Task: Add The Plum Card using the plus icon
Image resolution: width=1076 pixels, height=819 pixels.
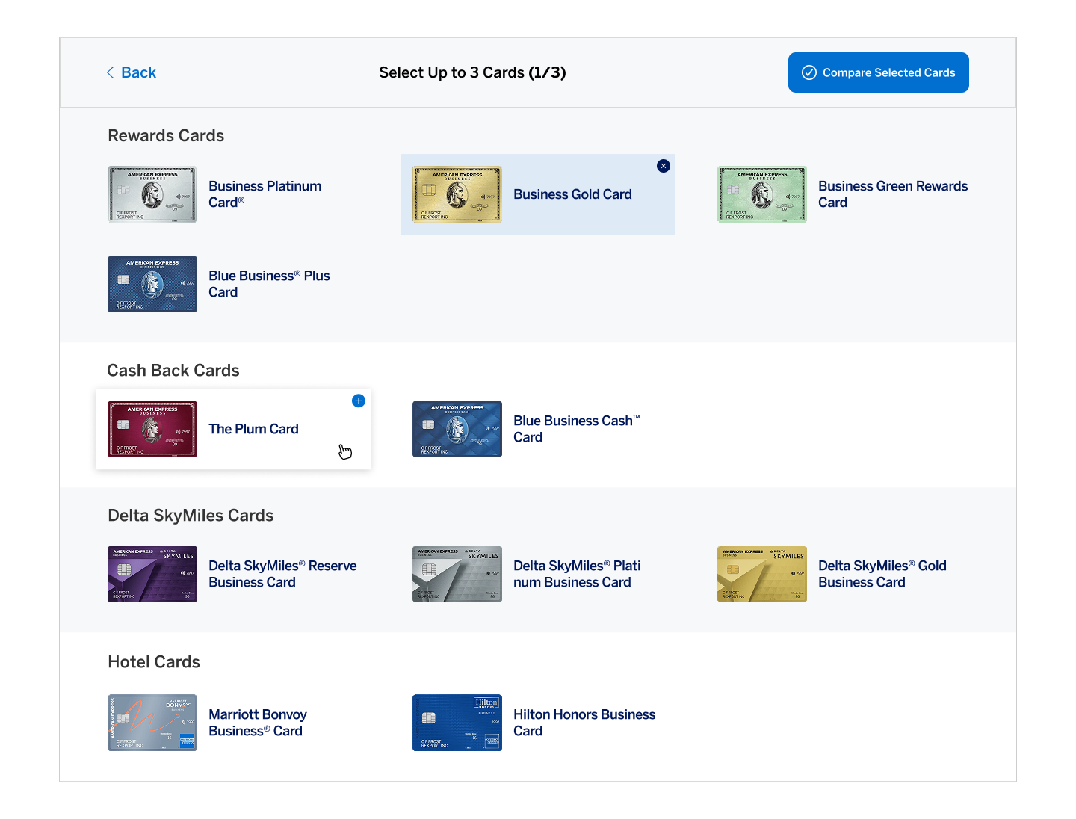Action: pyautogui.click(x=359, y=401)
